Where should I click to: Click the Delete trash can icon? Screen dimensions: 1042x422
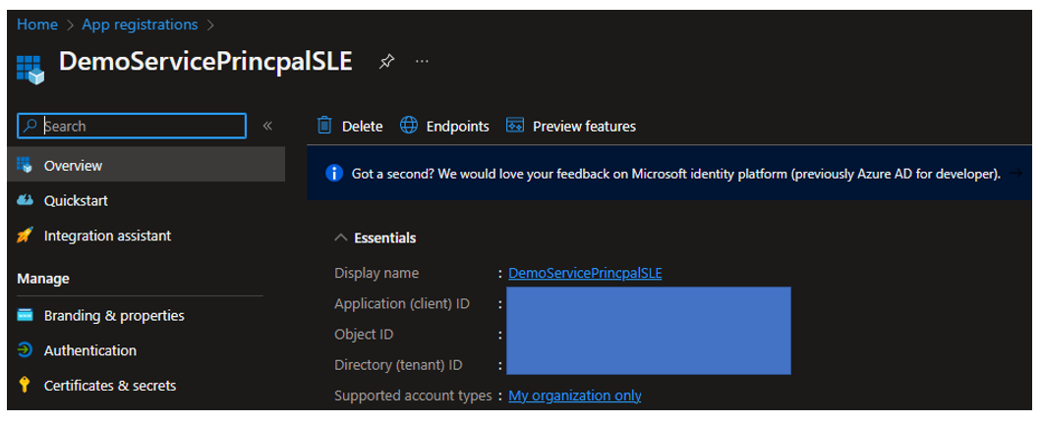(324, 125)
